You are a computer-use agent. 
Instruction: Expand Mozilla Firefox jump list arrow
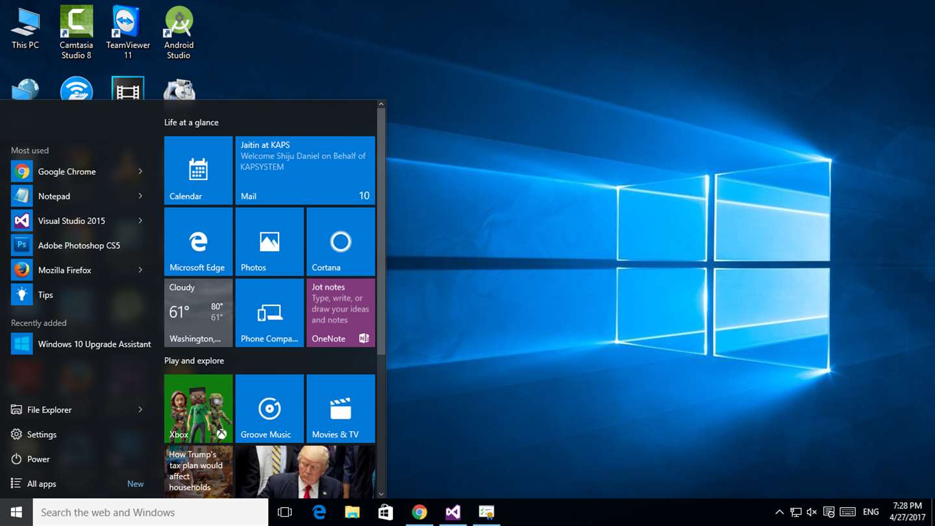tap(140, 270)
